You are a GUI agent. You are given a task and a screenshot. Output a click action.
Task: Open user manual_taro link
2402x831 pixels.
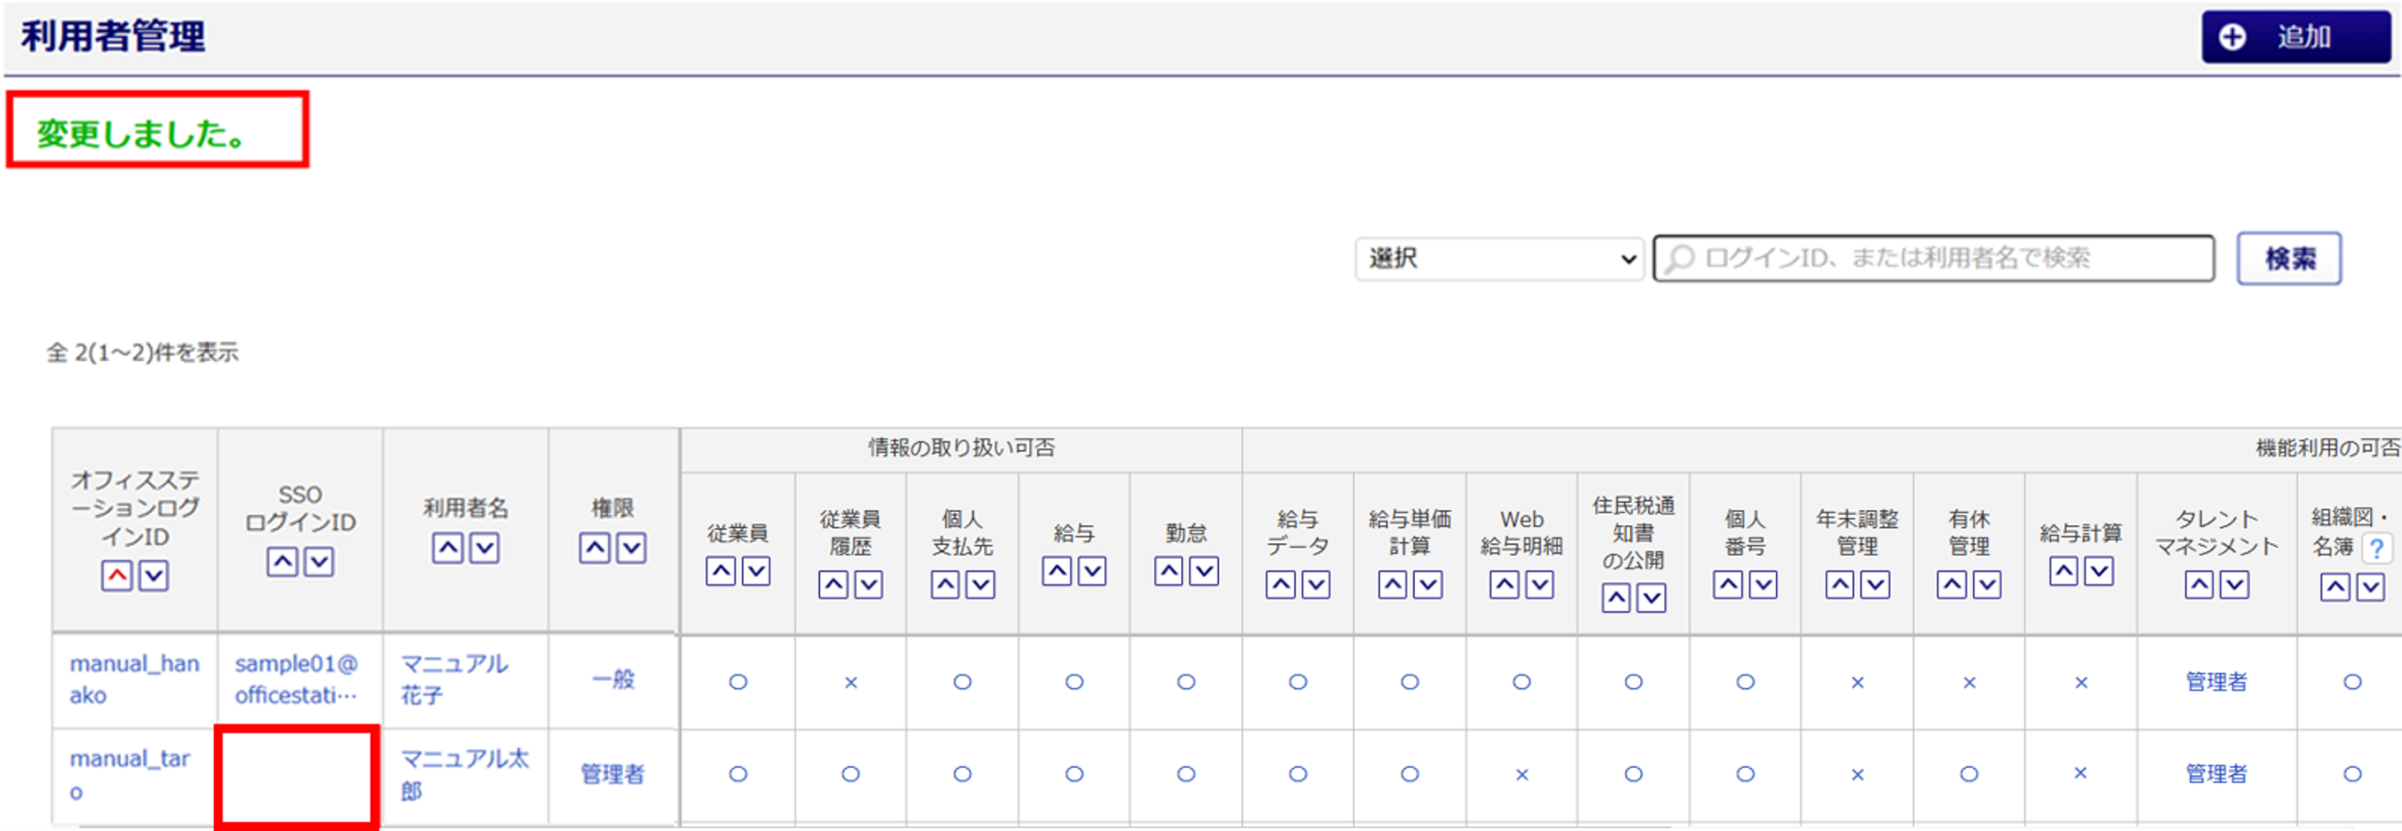pyautogui.click(x=129, y=774)
